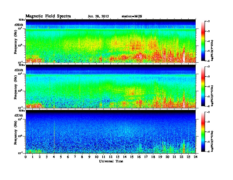Click hour tick label 11
233x180 pixels.
104,157
